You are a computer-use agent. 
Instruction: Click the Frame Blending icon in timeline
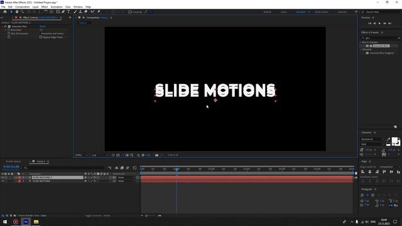coord(122,168)
